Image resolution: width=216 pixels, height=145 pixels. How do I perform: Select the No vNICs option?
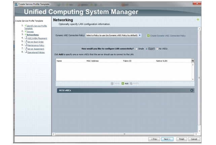pos(157,49)
